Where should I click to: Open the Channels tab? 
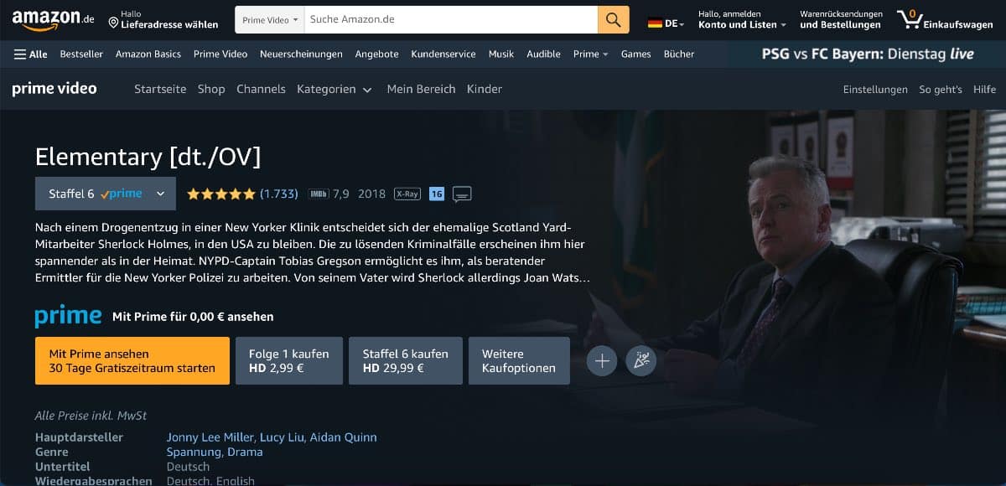click(x=261, y=89)
